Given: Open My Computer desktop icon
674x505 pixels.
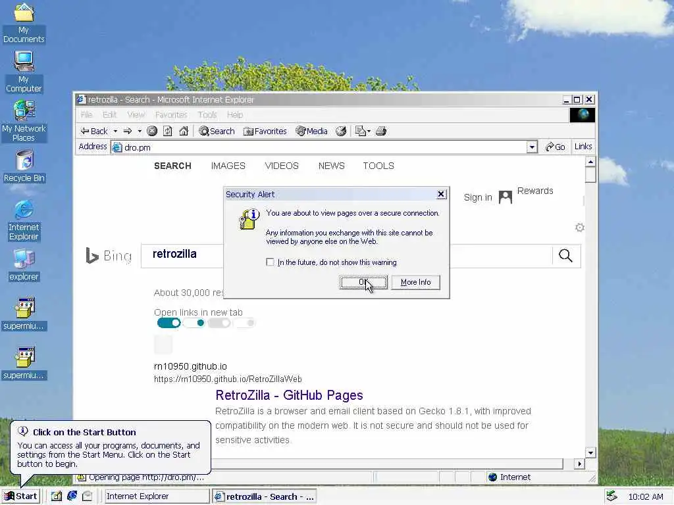Looking at the screenshot, I should point(24,72).
